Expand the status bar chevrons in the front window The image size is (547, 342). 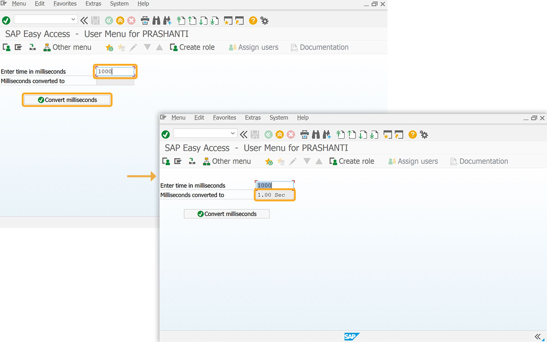[x=538, y=337]
